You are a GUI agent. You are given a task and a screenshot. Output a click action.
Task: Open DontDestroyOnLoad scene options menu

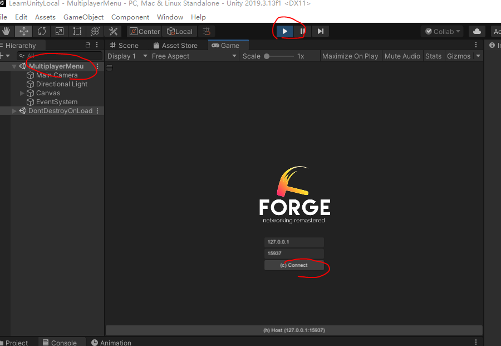[97, 111]
